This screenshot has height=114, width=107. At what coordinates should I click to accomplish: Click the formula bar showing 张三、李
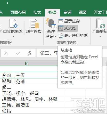point(47,53)
